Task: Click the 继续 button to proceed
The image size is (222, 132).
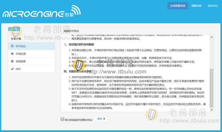Action: [101, 119]
